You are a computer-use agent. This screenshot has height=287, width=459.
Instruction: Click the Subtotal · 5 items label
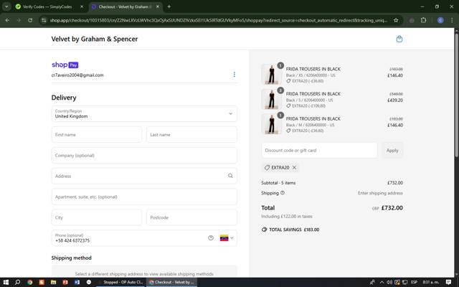pos(278,183)
